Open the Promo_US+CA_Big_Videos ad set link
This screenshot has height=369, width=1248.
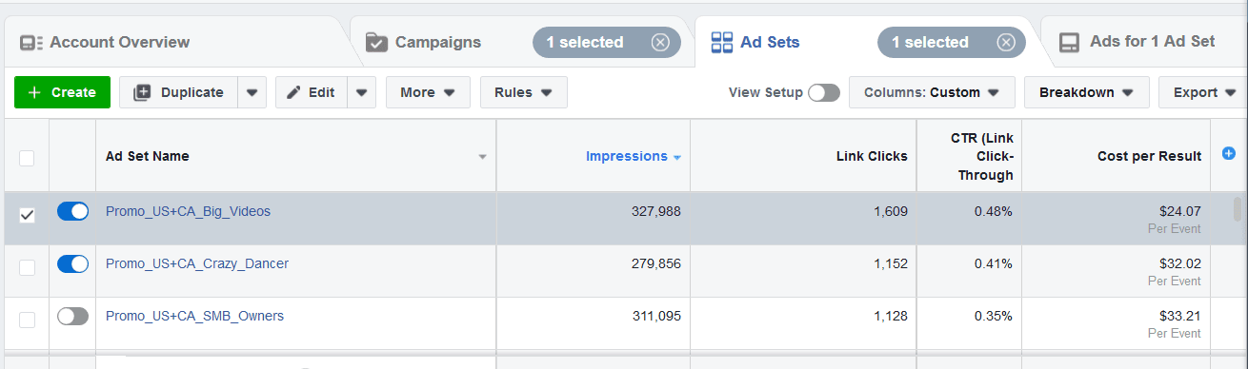[x=188, y=211]
